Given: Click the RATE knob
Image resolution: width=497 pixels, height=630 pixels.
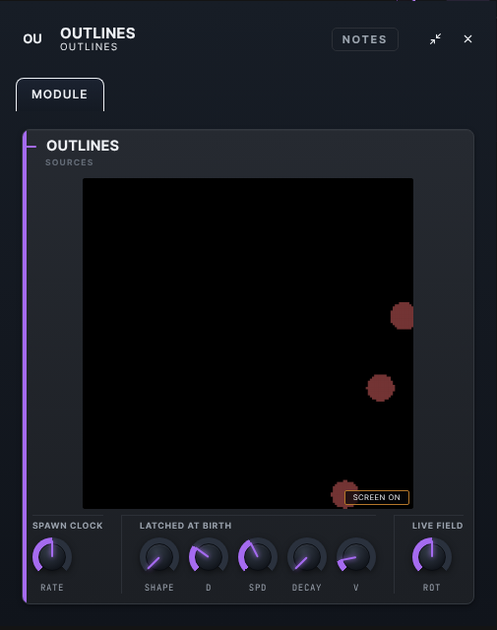Looking at the screenshot, I should [52, 557].
